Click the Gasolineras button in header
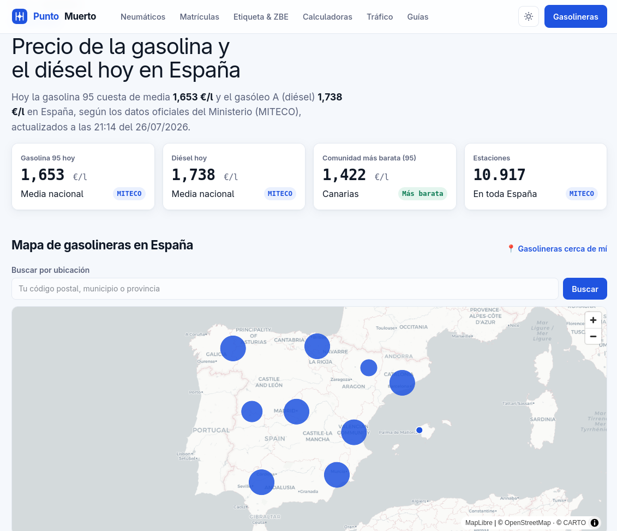This screenshot has height=531, width=617. tap(576, 16)
